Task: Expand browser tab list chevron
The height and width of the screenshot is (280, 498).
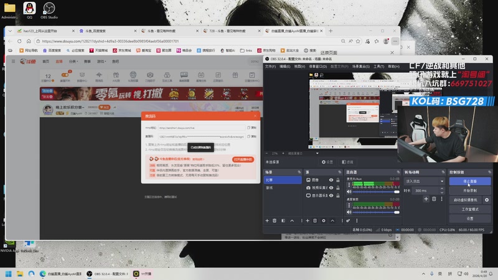Action: 10,30
